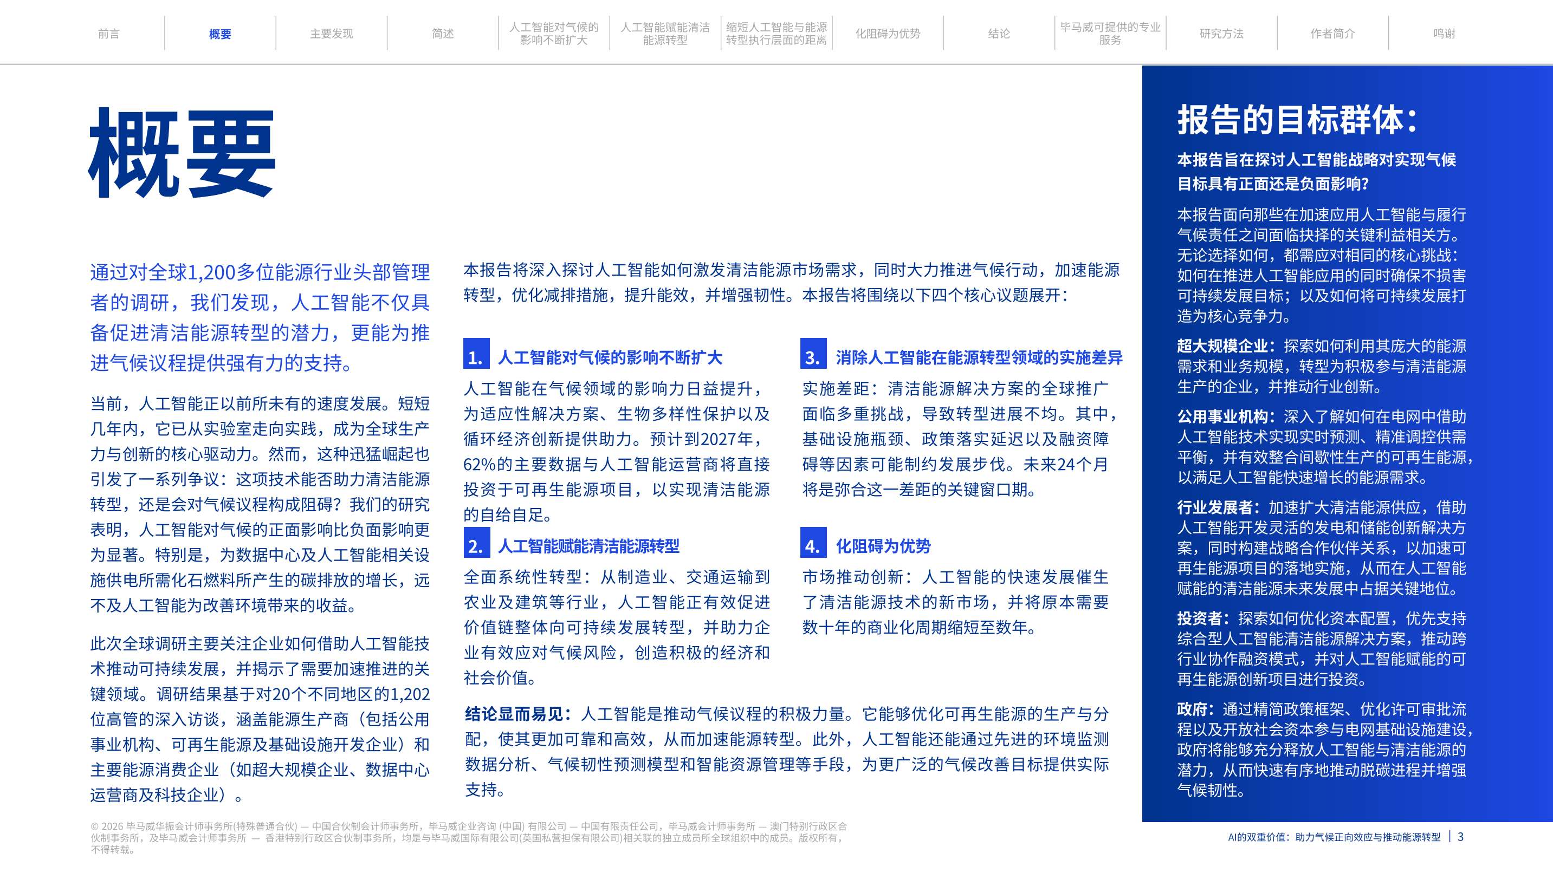Image resolution: width=1553 pixels, height=873 pixels.
Task: Open the 鸣谢 navigation tab
Action: tap(1444, 34)
